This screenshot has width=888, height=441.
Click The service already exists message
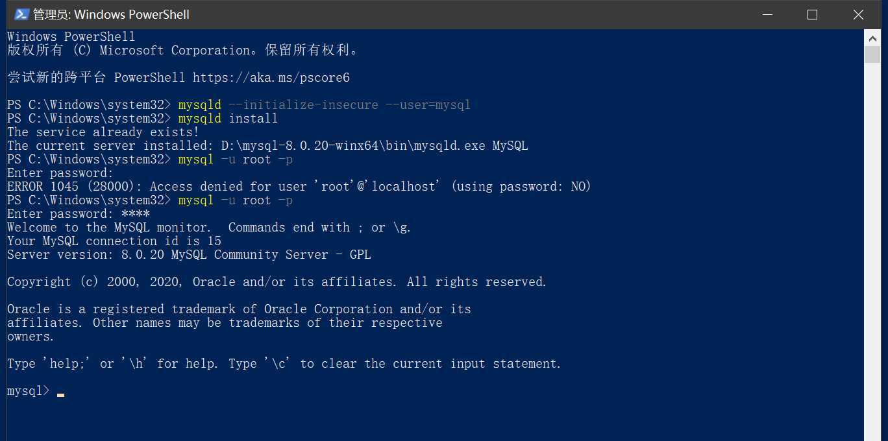coord(103,132)
